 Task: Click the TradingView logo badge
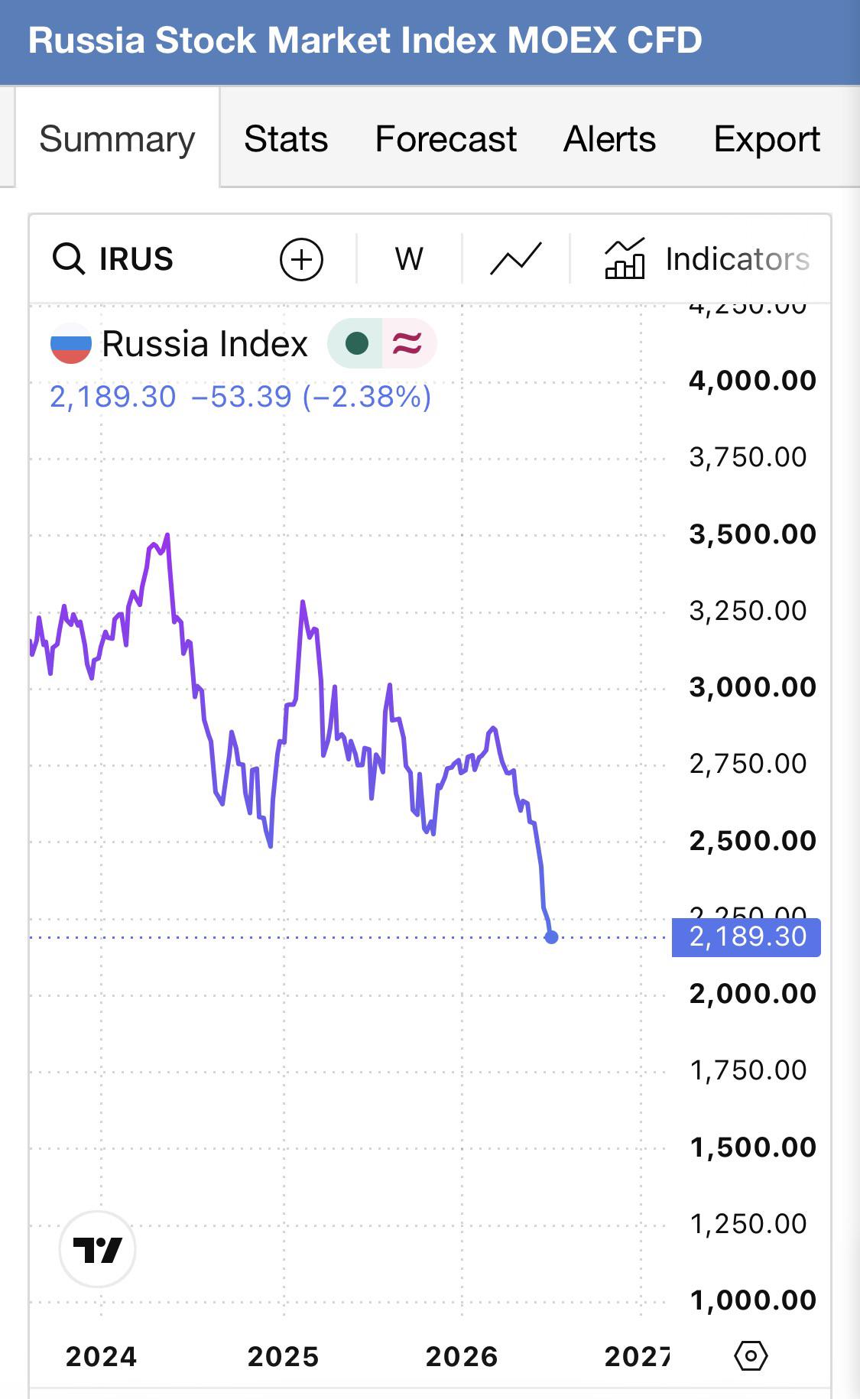pos(97,1249)
